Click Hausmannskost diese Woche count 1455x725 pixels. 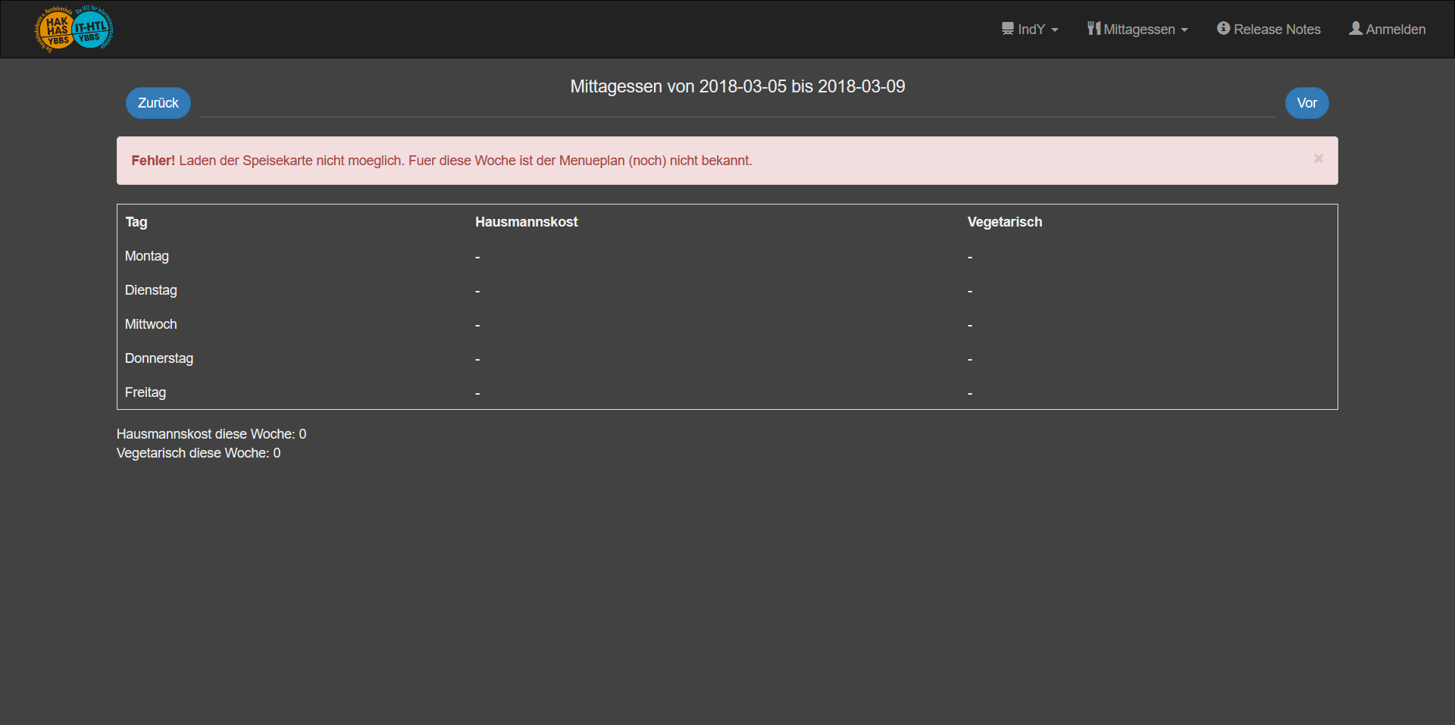pos(211,434)
